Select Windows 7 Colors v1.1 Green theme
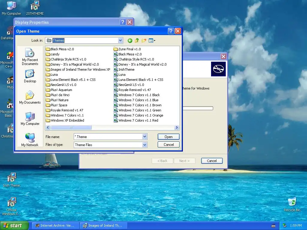This screenshot has height=230, width=307. 137,110
